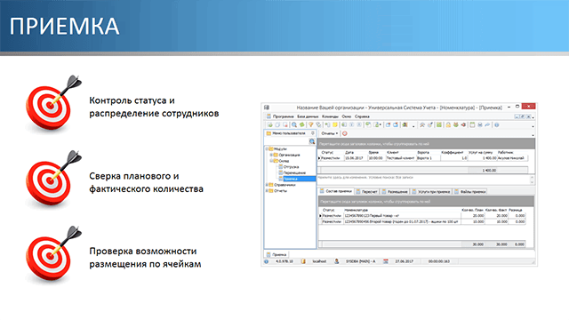Collapse the Склад tree node
This screenshot has height=320, width=569.
[271, 161]
